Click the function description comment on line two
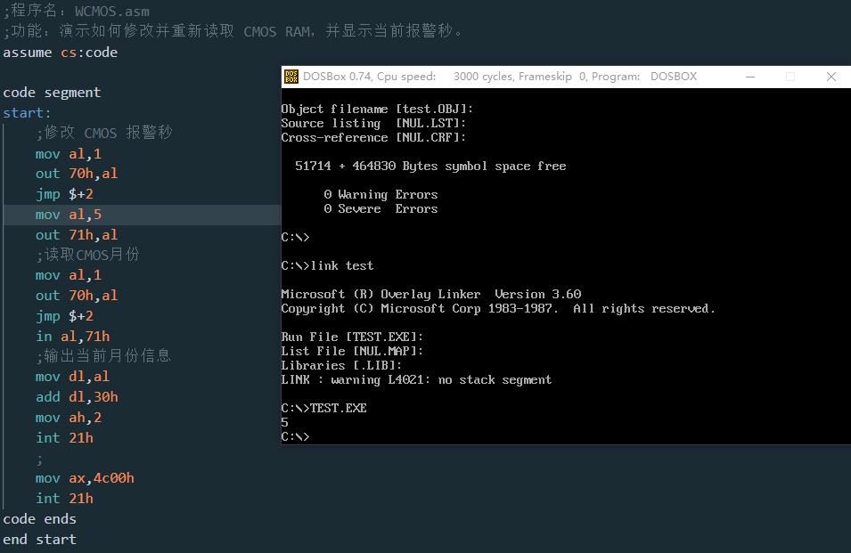This screenshot has height=553, width=851. (x=234, y=31)
